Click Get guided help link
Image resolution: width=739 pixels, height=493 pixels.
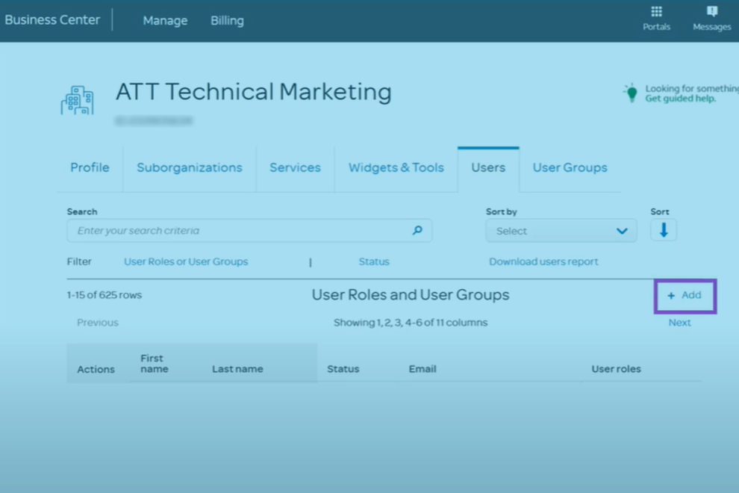tap(680, 99)
